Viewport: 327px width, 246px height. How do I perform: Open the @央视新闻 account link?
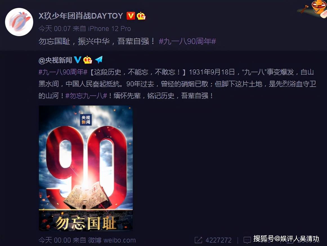click(55, 60)
